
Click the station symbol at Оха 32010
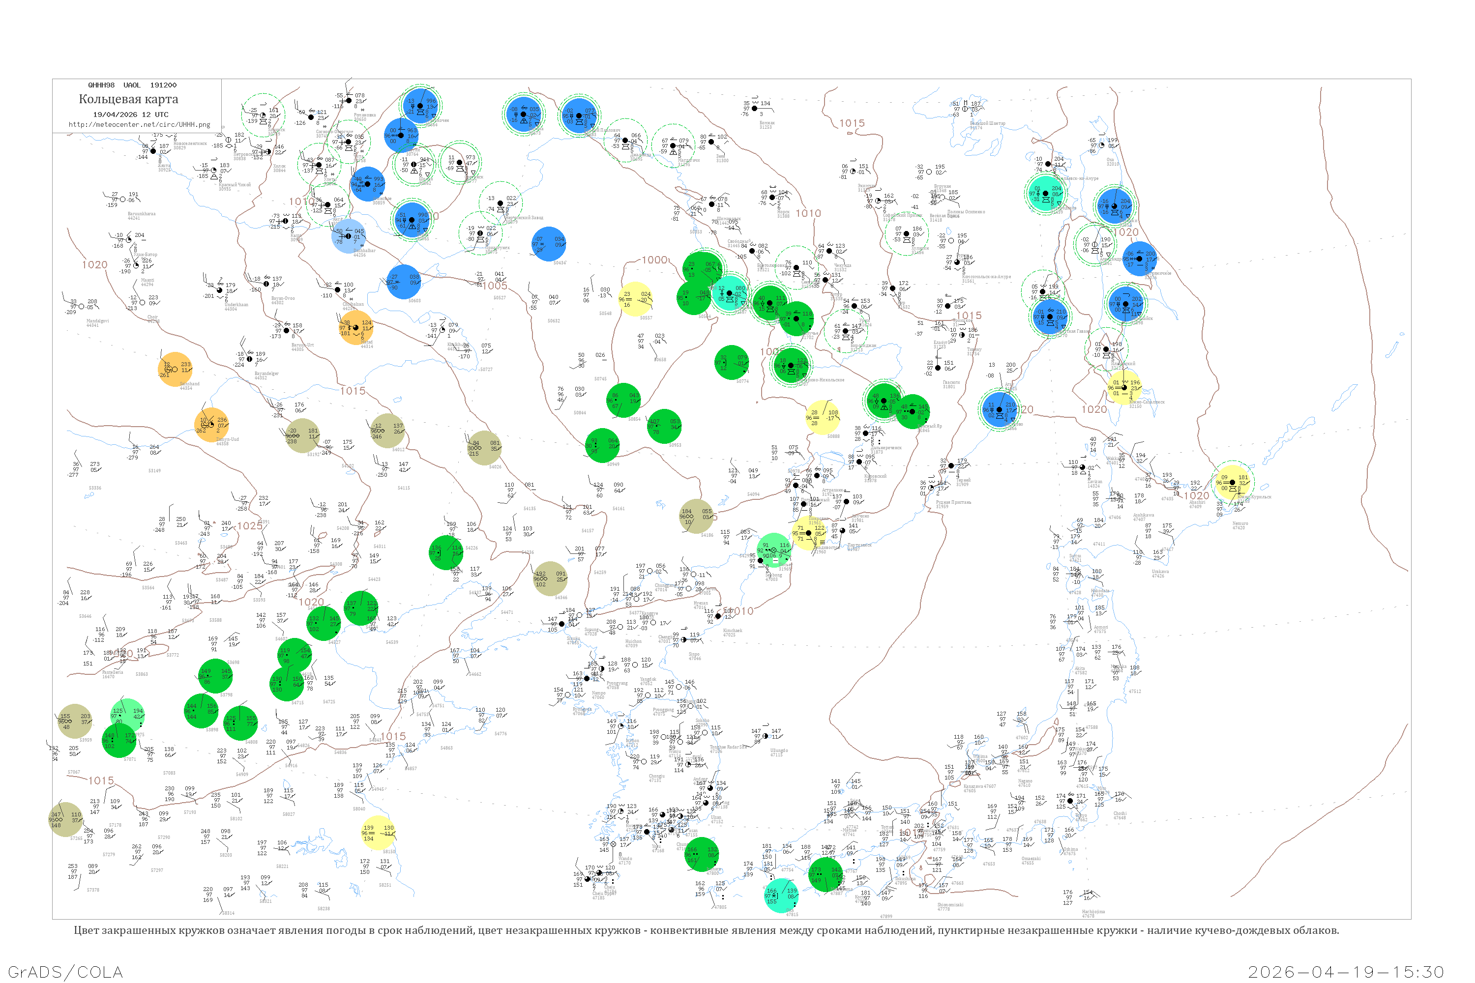[1102, 145]
